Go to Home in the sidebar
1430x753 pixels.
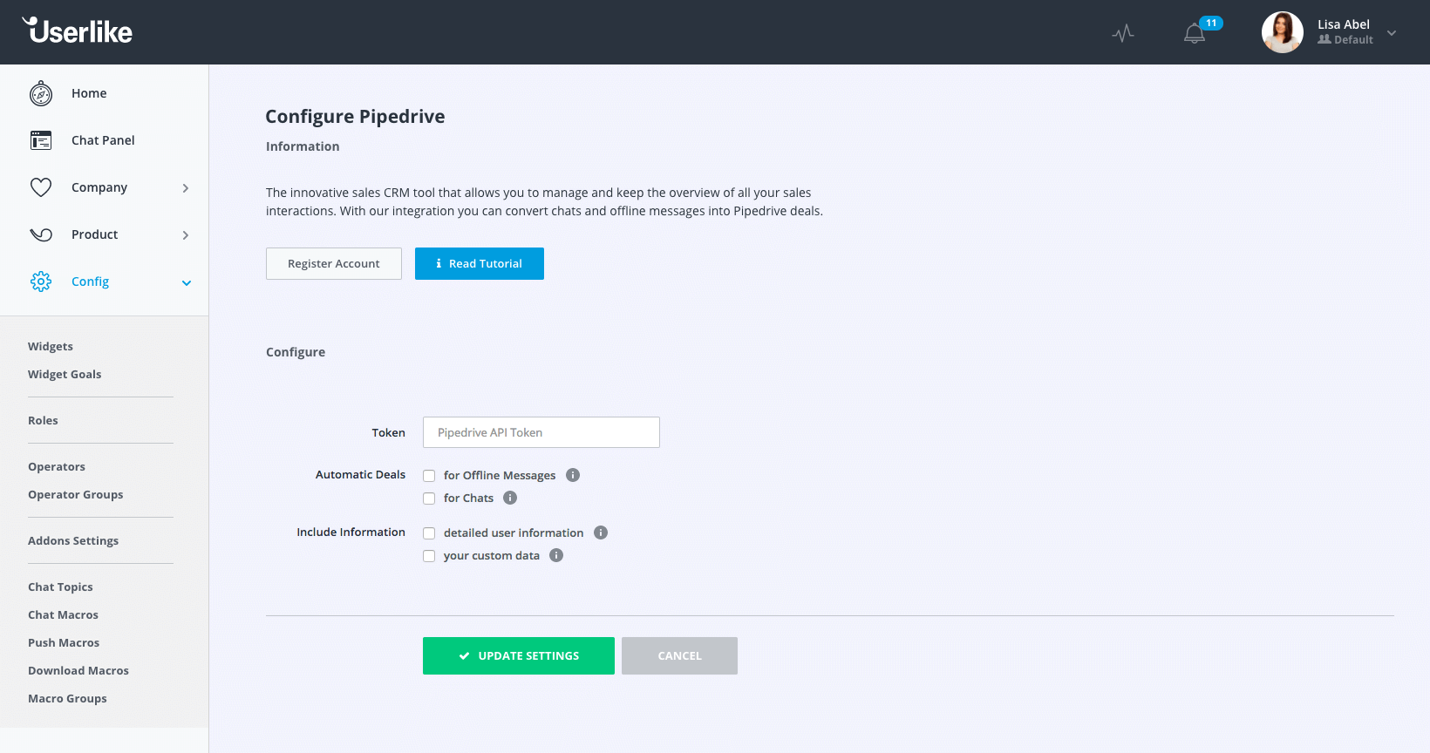coord(89,93)
